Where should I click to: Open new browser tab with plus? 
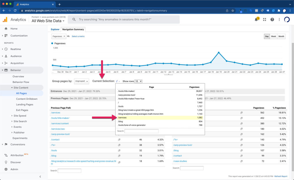point(59,4)
